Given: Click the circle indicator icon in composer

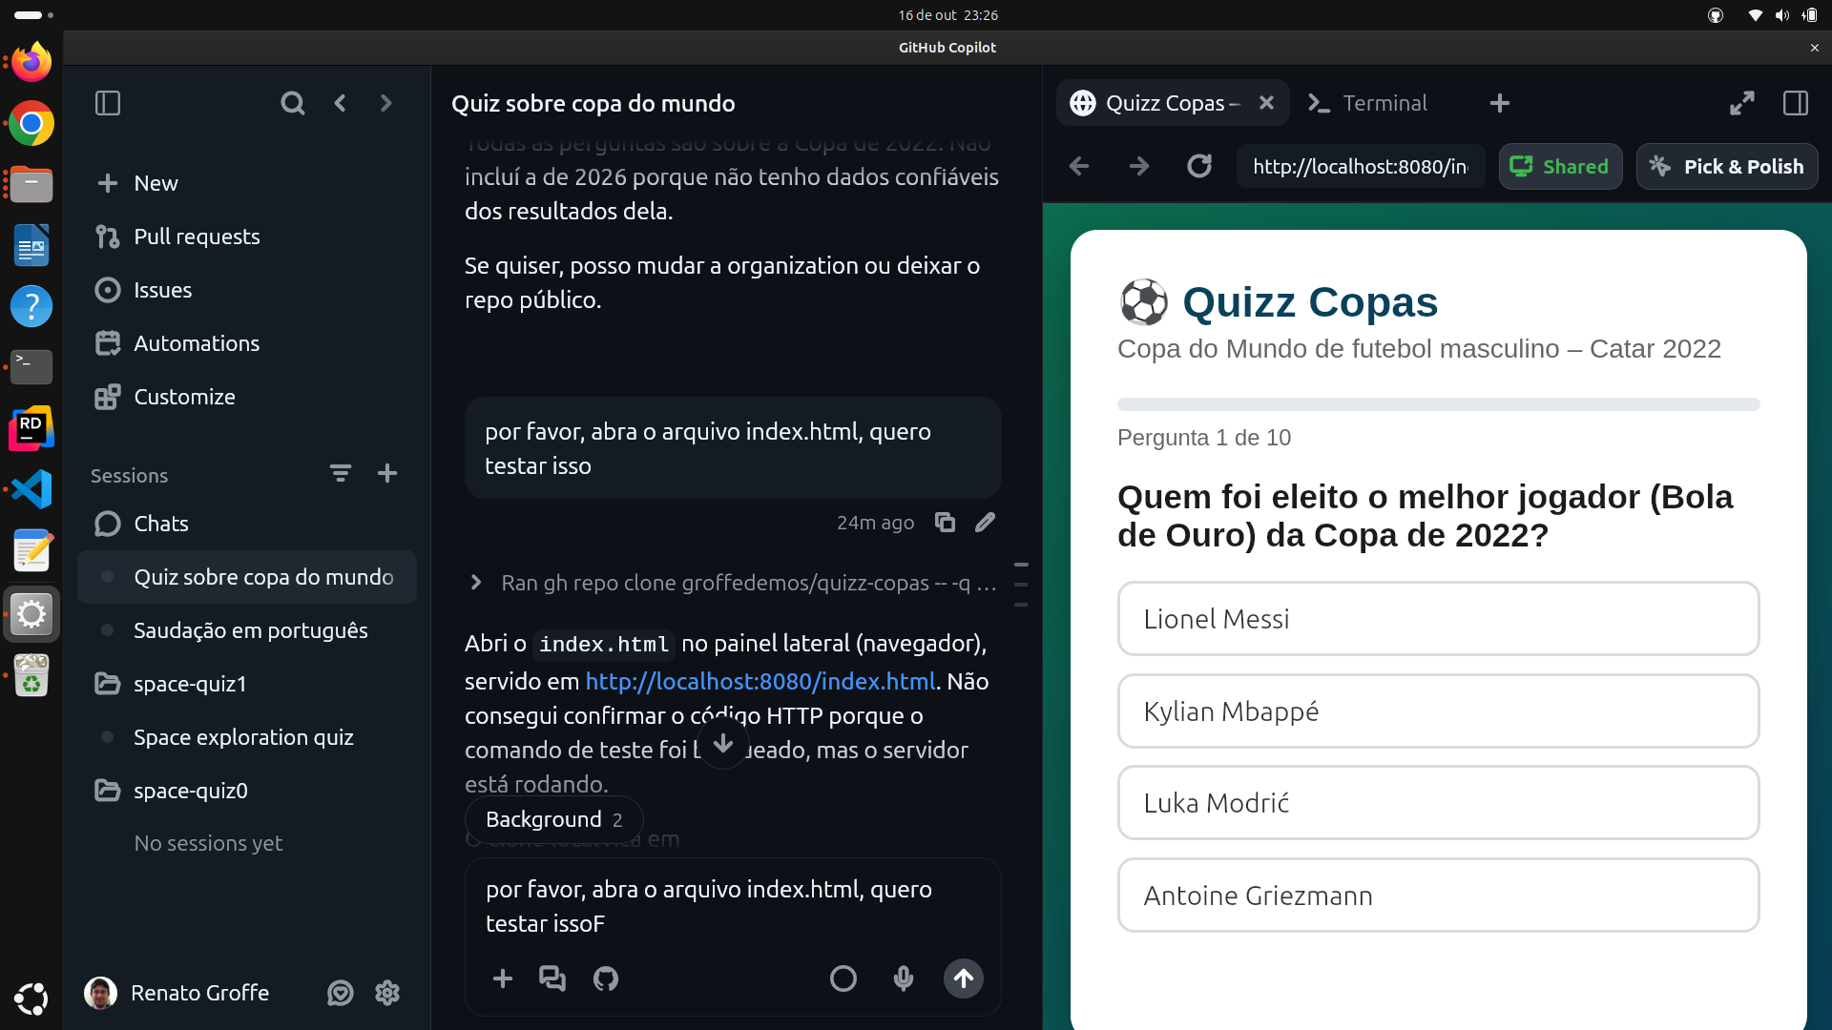Looking at the screenshot, I should point(843,978).
